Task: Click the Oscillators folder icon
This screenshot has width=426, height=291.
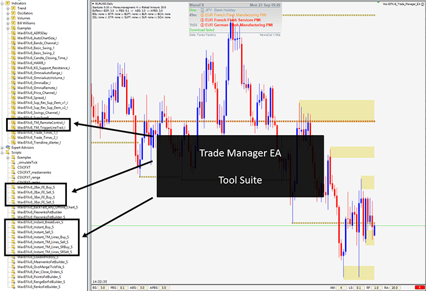Action: [14, 13]
